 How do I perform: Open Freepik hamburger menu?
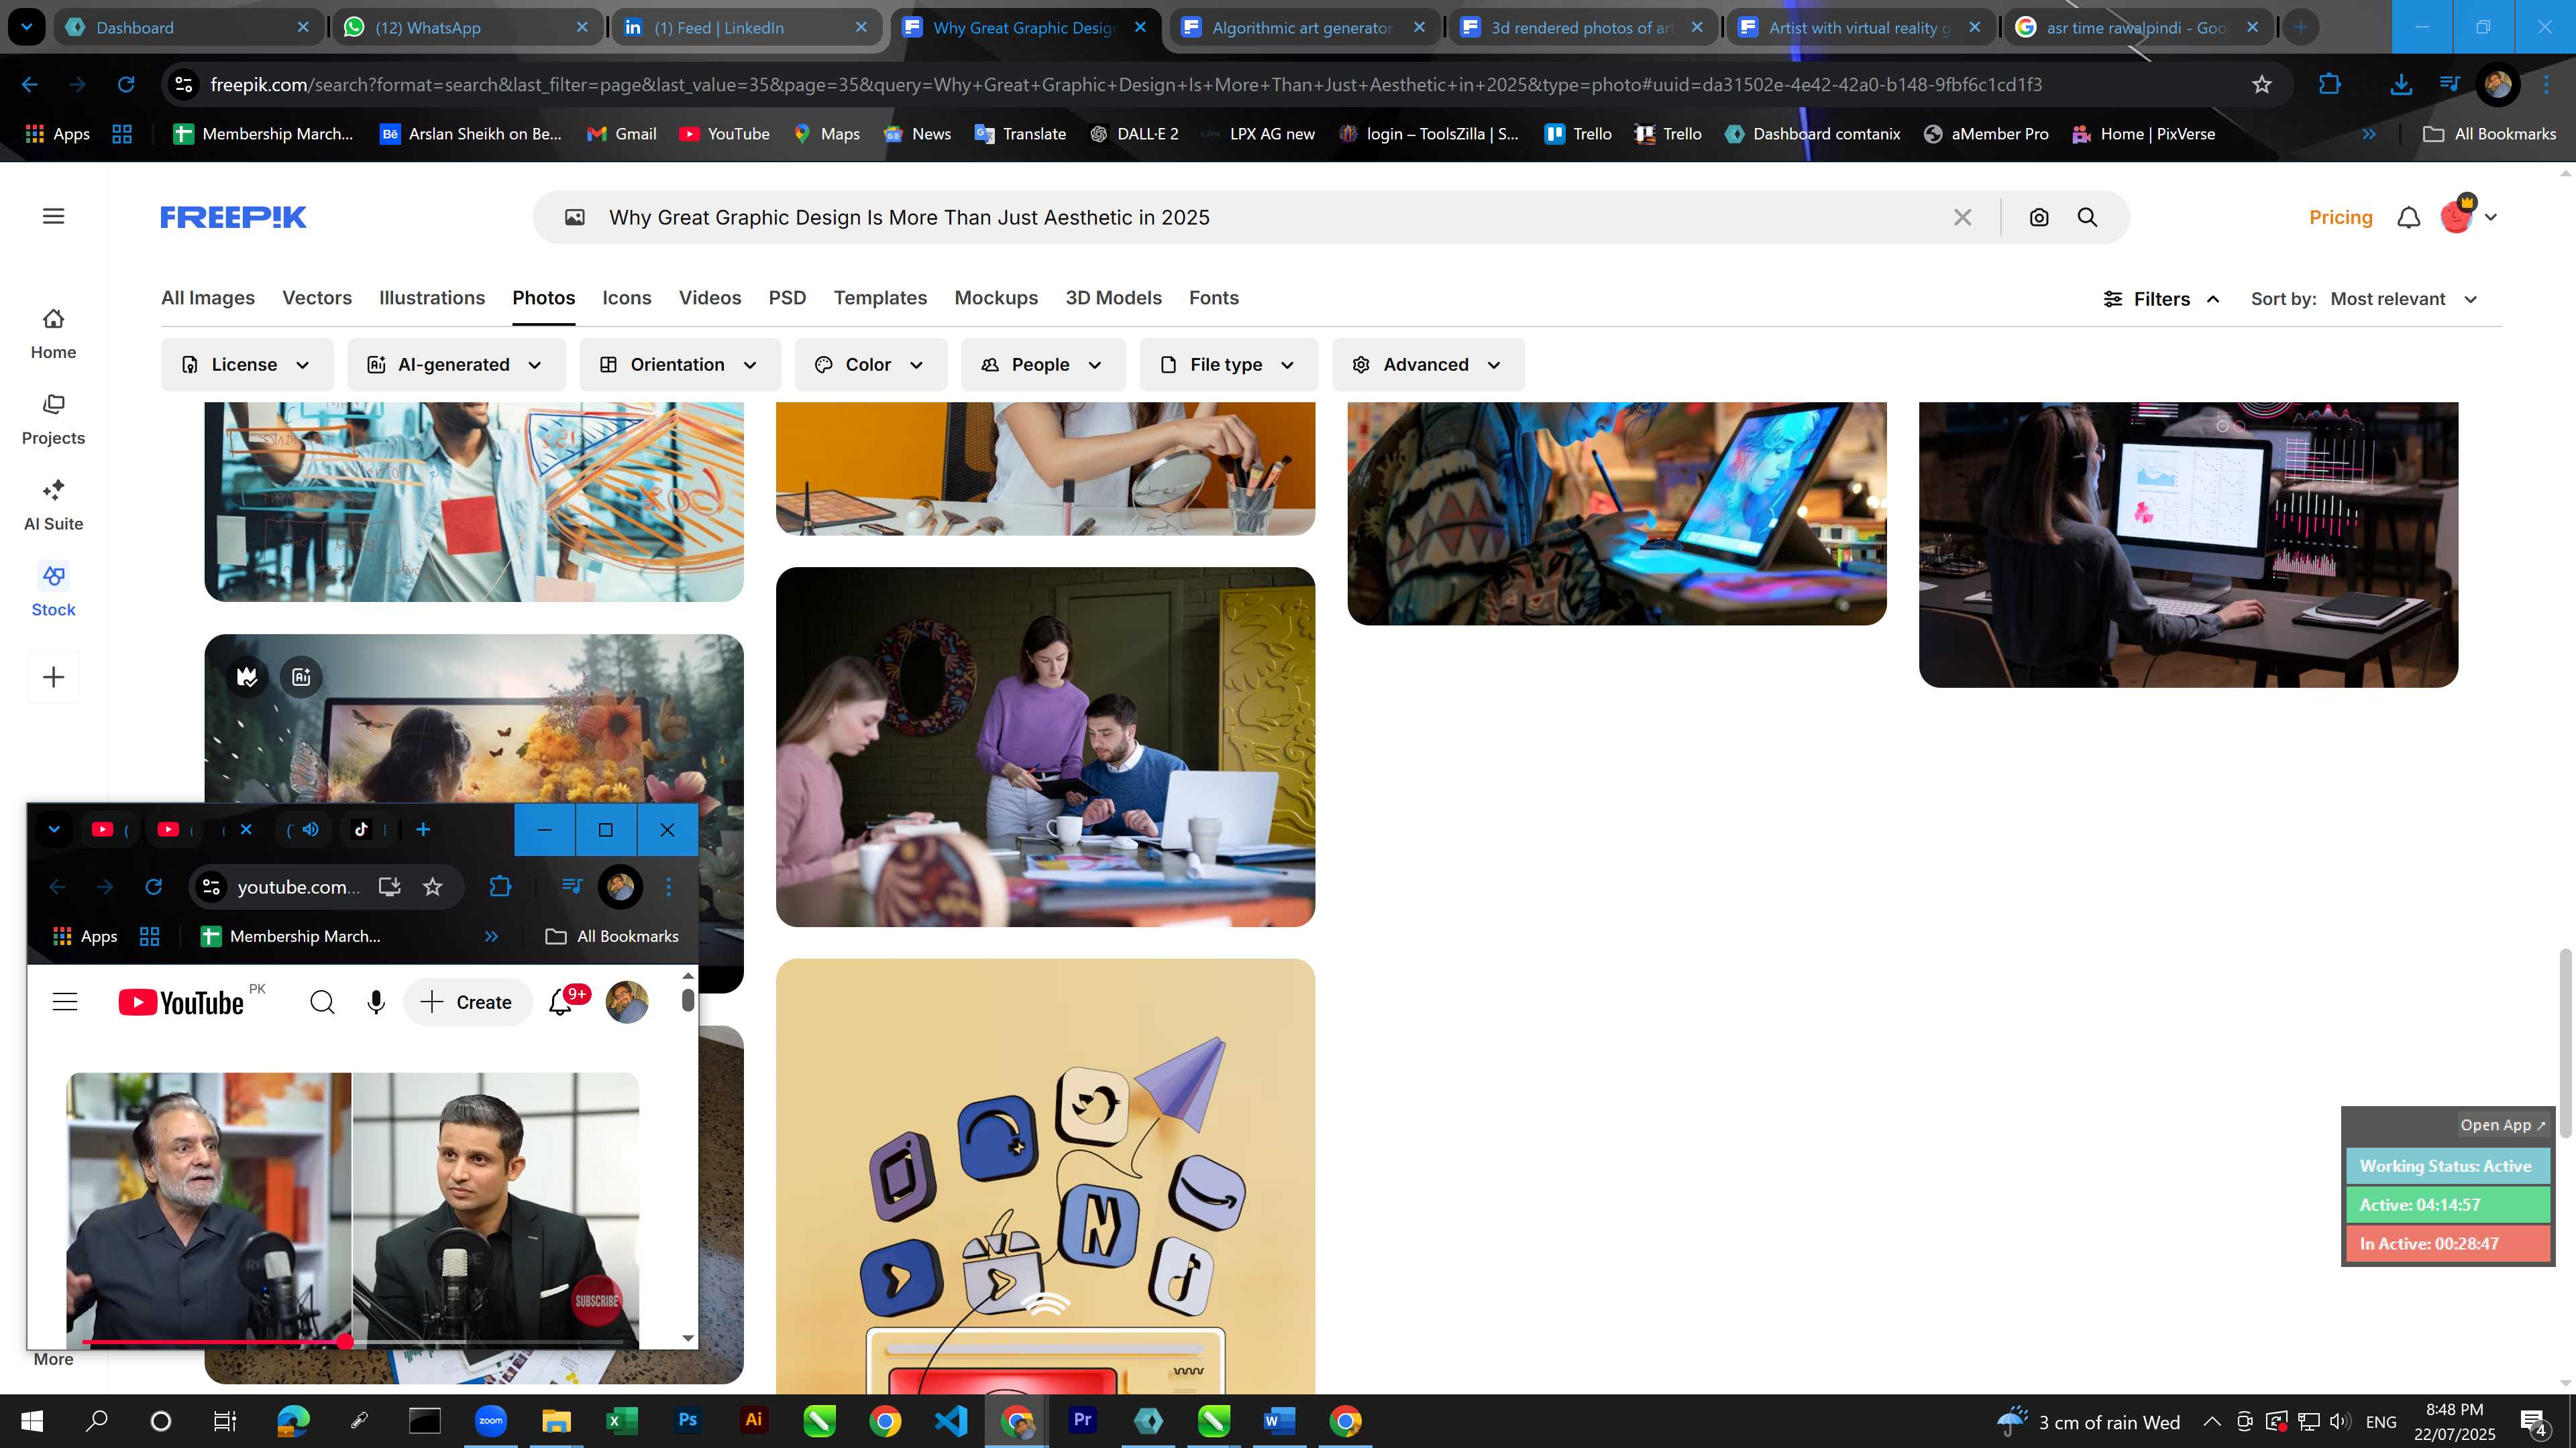point(54,216)
